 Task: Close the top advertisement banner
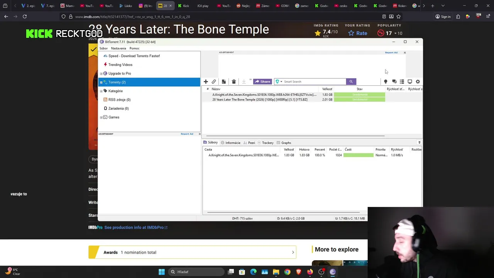coord(404,53)
